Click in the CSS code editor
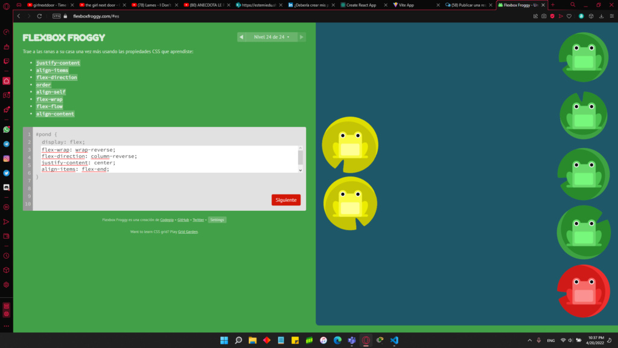Screen dimensions: 618x348 click(170, 159)
